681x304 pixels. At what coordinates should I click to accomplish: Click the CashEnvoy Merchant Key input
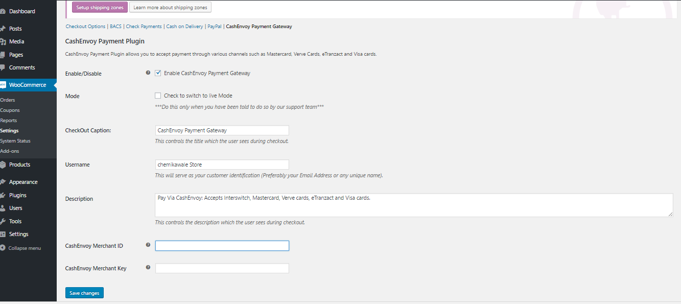[x=222, y=268]
